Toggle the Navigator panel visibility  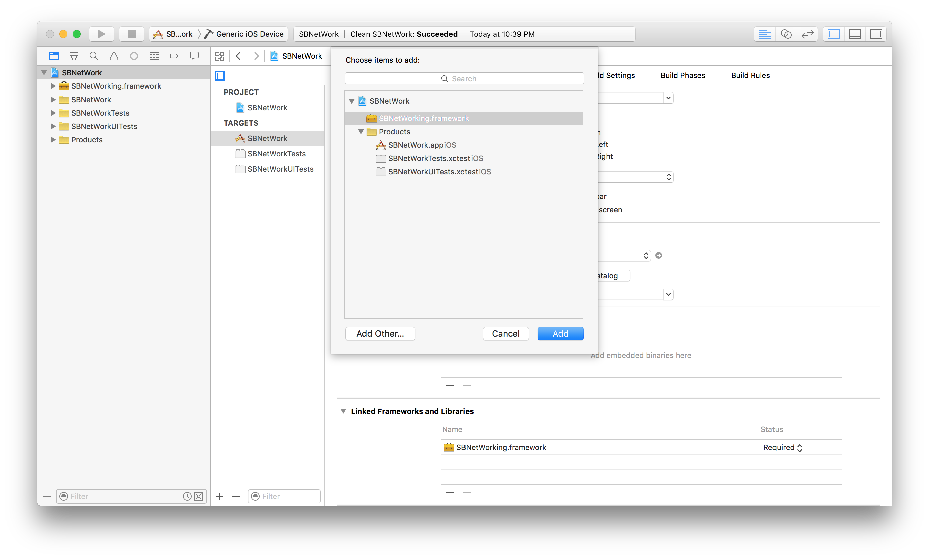coord(833,34)
